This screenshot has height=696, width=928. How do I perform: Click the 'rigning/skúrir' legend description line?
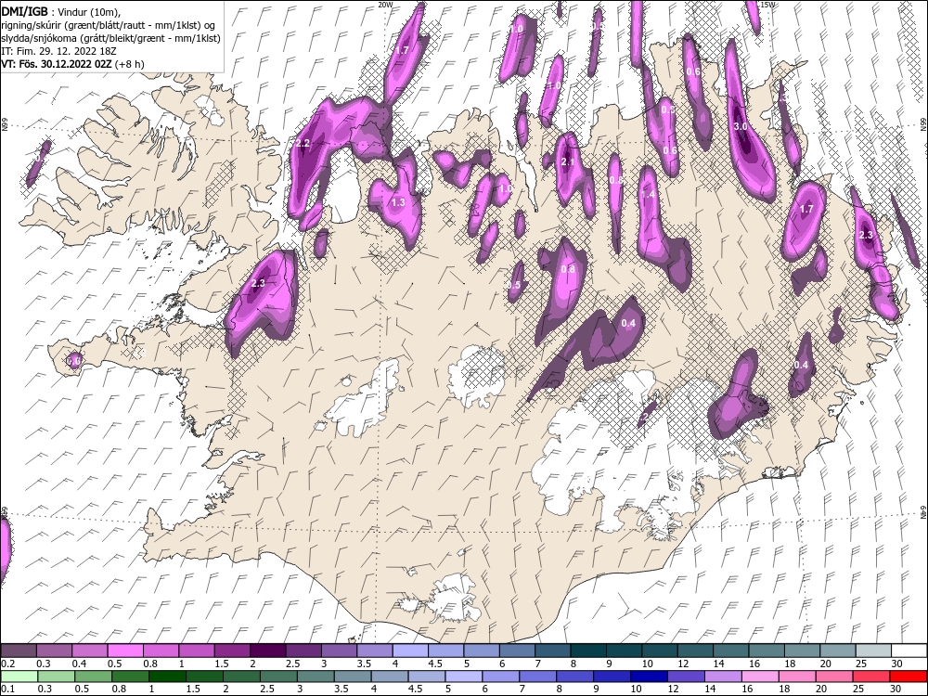pos(110,24)
